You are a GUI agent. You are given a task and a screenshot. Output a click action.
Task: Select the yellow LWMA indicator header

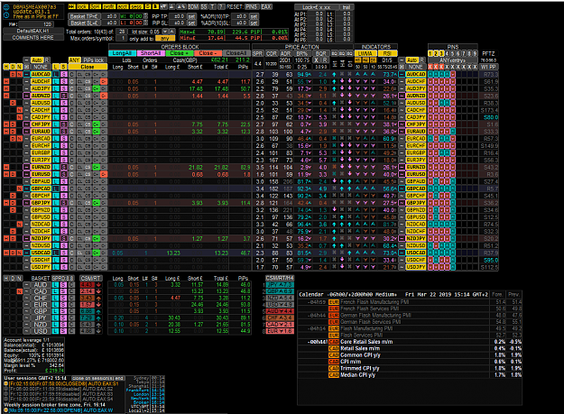365,53
